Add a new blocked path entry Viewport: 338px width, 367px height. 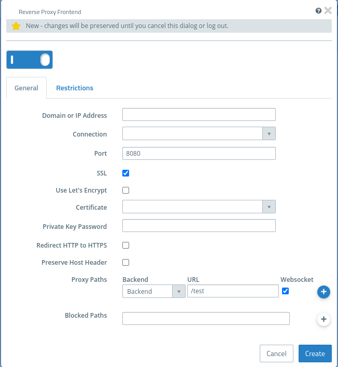coord(323,319)
